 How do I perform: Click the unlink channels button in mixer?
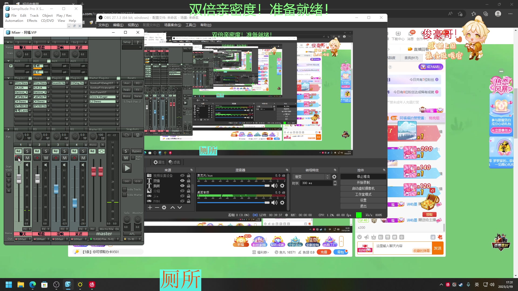[x=138, y=181]
